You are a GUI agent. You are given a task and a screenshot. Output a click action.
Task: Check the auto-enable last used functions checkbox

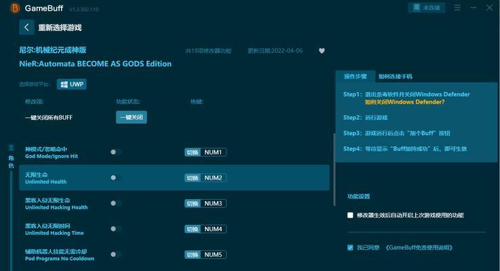[350, 215]
